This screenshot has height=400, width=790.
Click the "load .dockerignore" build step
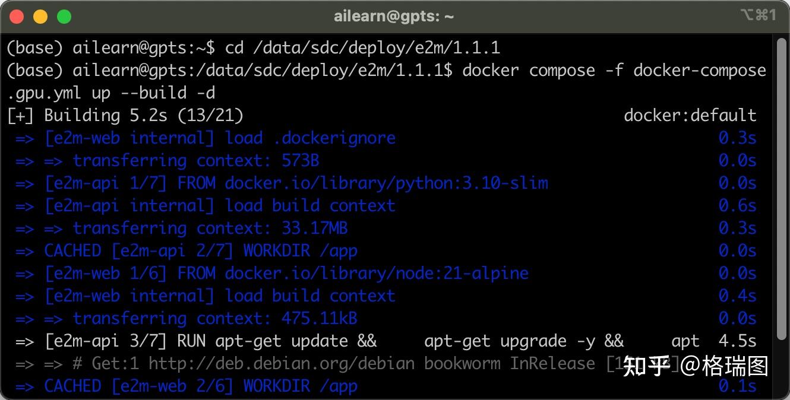click(x=310, y=138)
